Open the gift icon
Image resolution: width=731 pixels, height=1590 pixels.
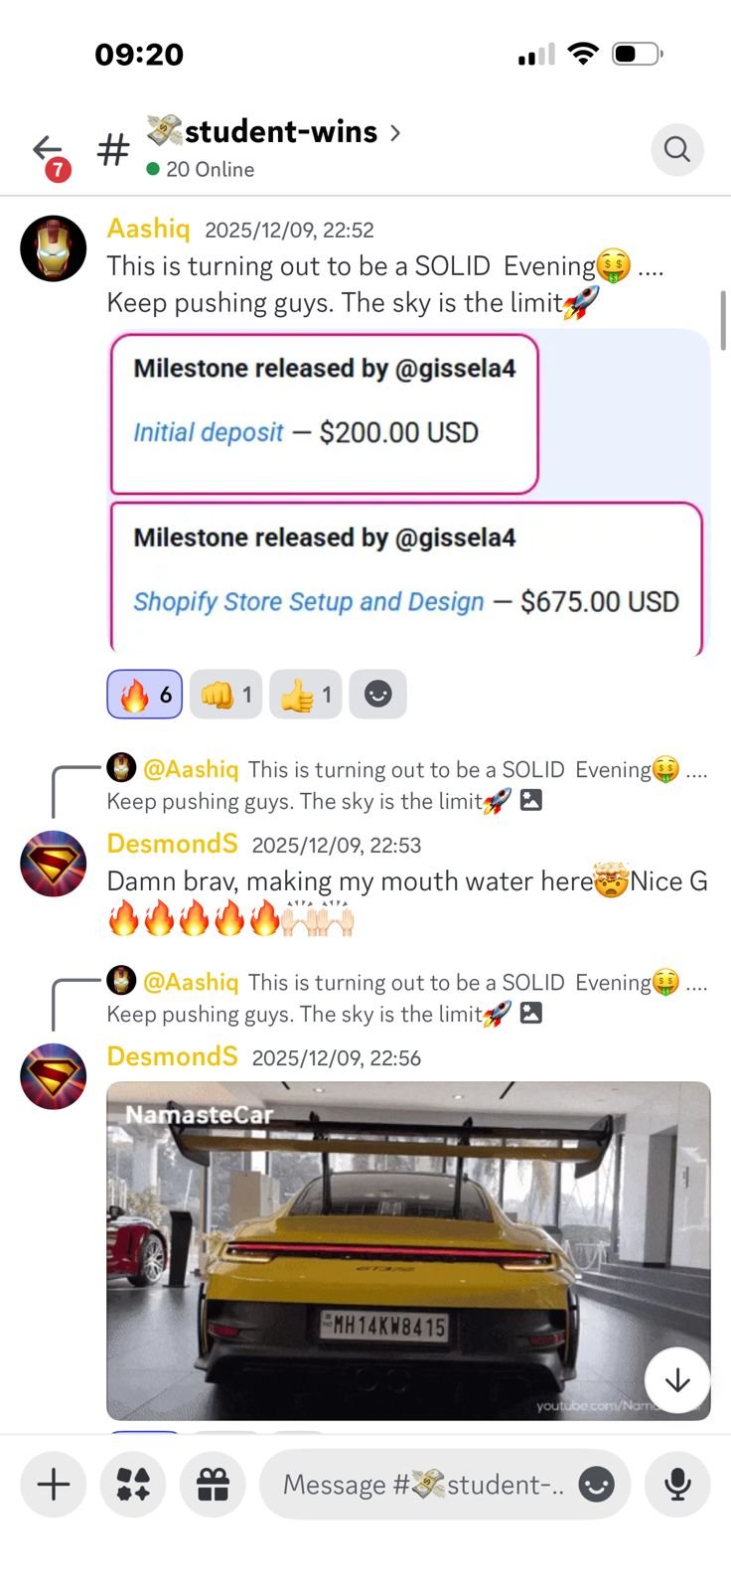(213, 1485)
